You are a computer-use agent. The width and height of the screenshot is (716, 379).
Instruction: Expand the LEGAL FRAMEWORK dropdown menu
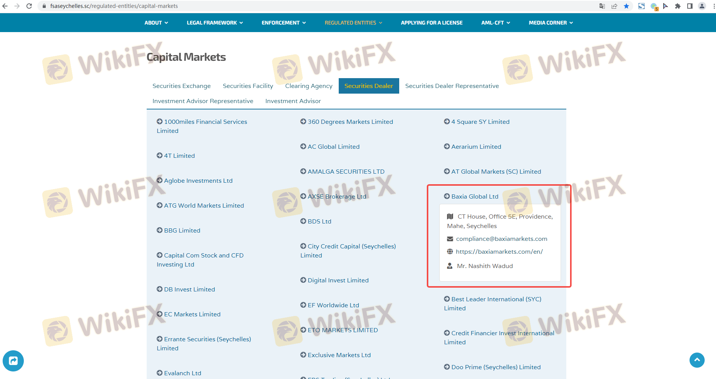pos(215,23)
